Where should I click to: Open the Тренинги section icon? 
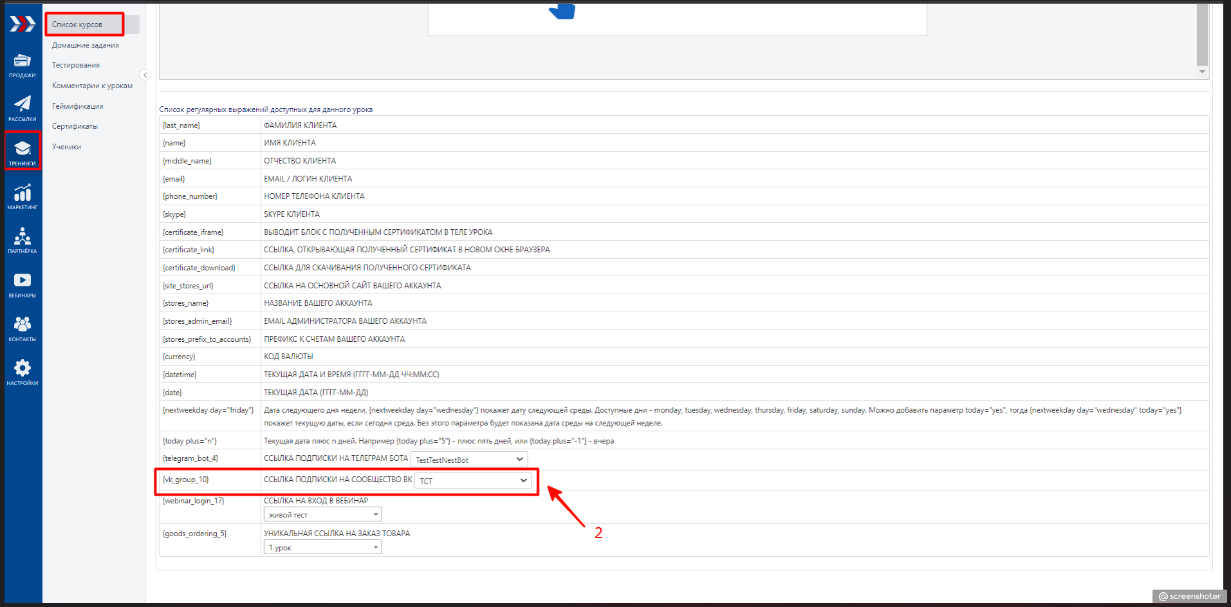point(23,153)
